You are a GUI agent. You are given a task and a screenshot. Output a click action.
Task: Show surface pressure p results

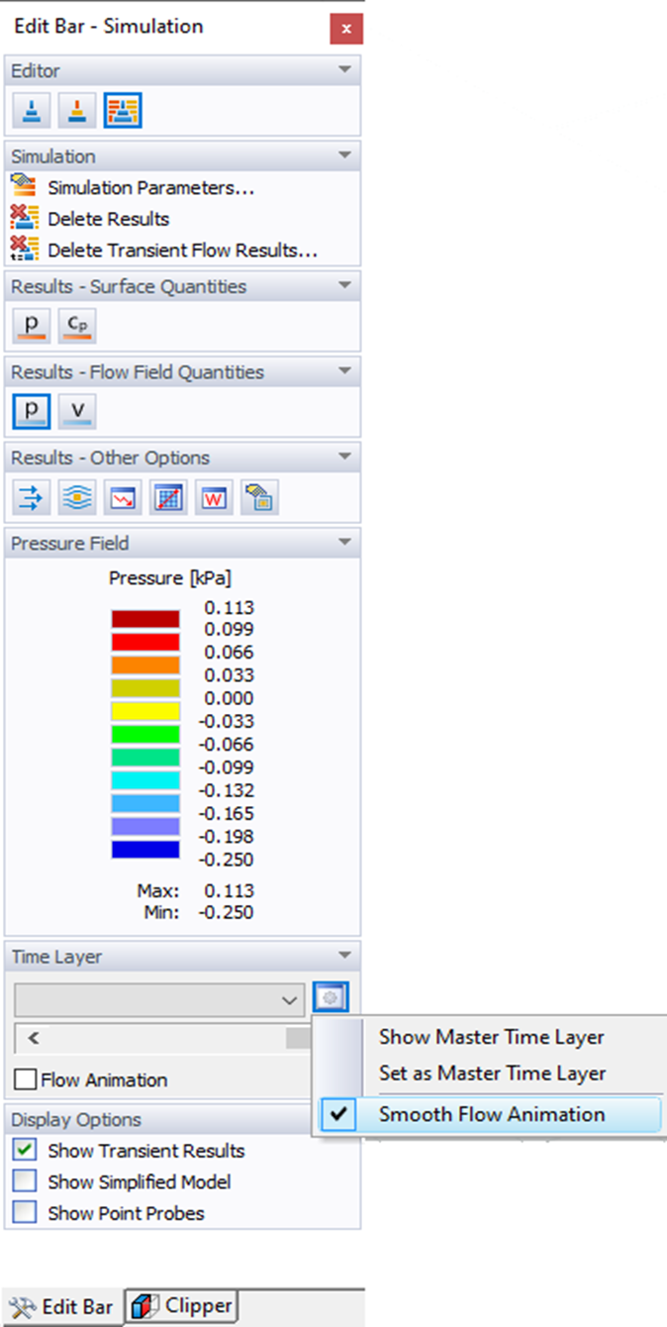pos(32,326)
